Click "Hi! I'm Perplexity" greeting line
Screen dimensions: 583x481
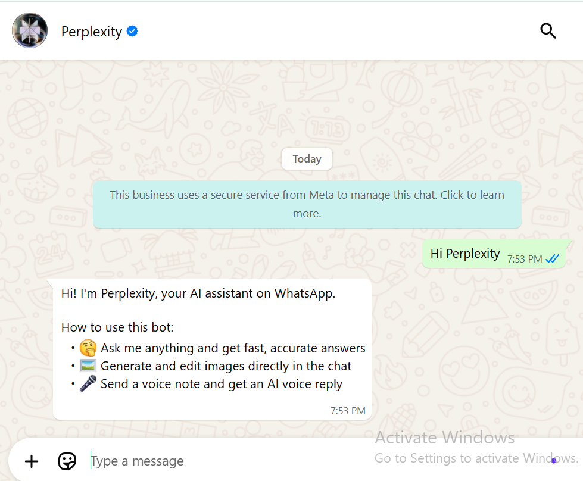198,293
